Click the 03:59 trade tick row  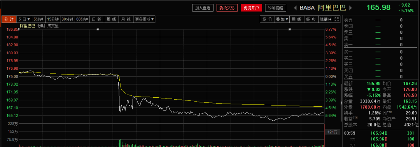[380, 133]
